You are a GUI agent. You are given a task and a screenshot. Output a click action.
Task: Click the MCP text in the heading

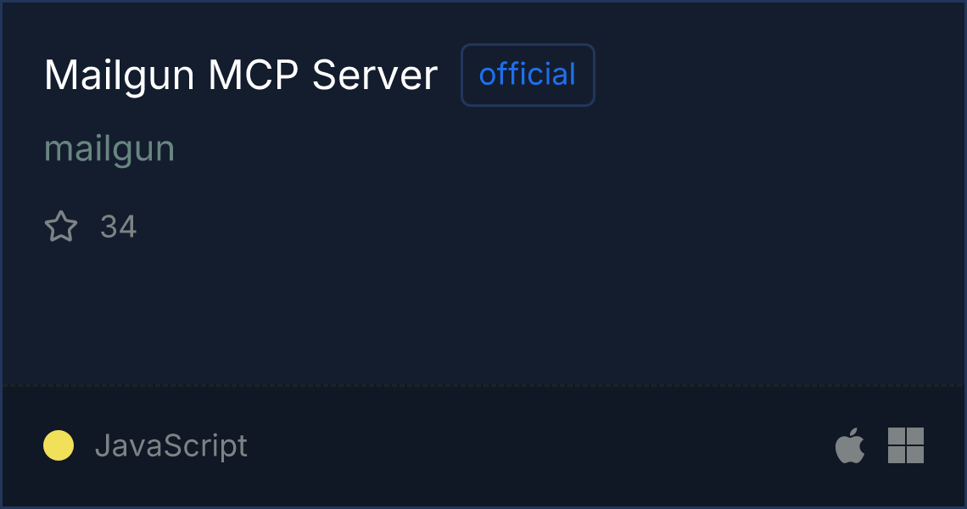pos(254,76)
